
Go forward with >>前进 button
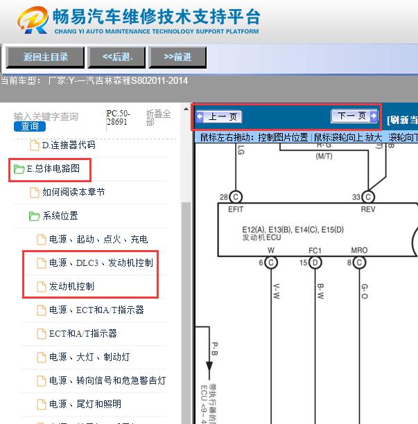177,57
